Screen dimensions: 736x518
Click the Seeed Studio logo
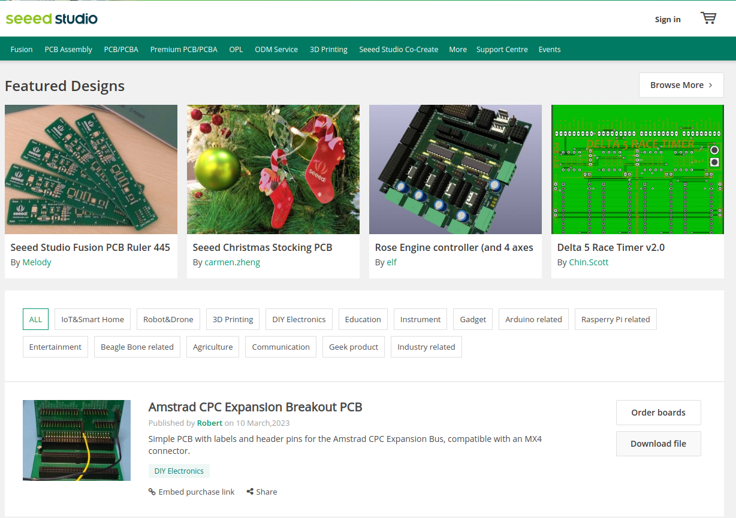[52, 19]
